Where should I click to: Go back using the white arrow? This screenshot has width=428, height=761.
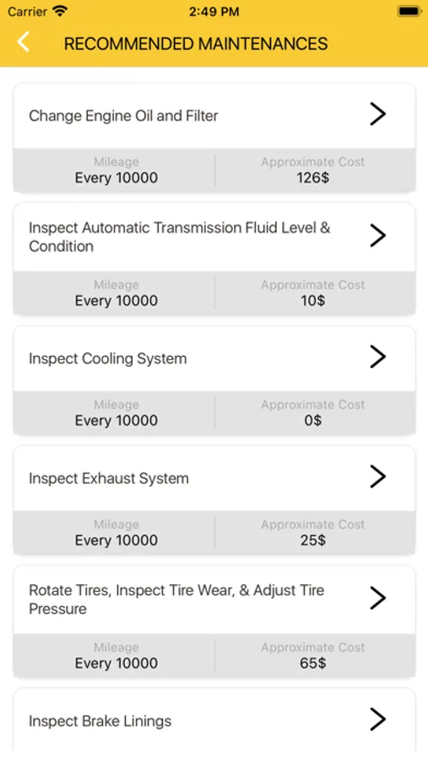click(24, 42)
